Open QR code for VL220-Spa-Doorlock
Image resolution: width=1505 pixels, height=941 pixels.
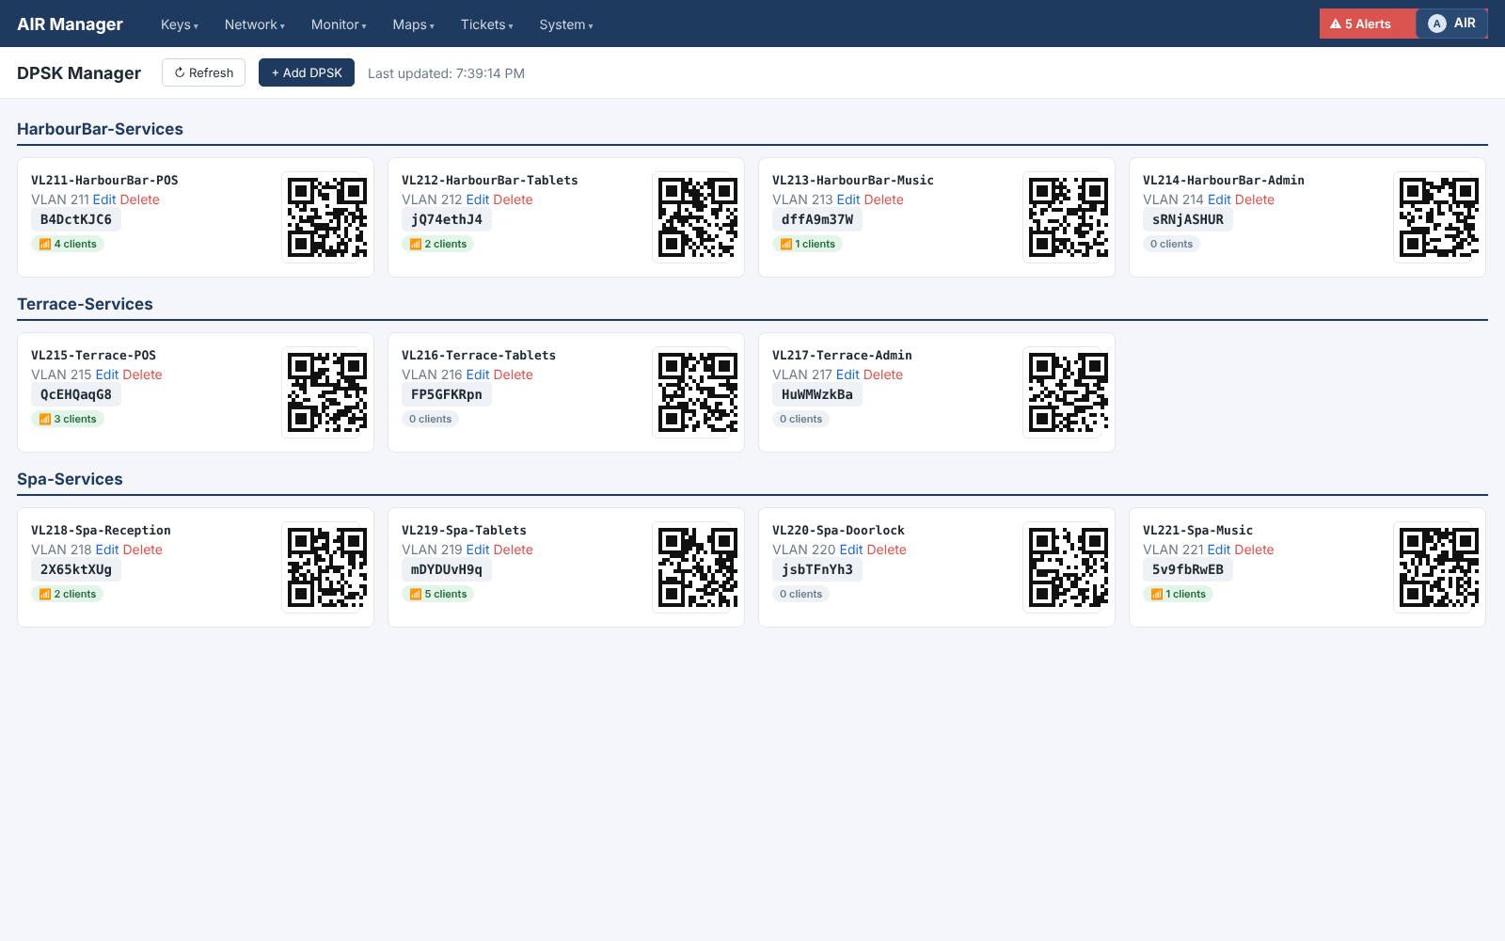click(1069, 567)
